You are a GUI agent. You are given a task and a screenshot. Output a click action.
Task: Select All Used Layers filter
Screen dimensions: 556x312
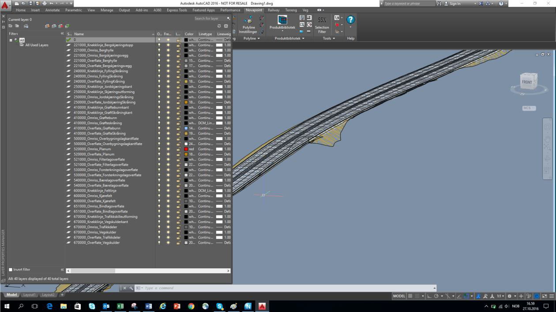[x=37, y=45]
